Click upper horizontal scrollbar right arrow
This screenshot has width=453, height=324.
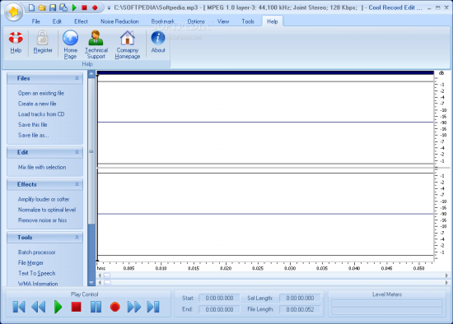(446, 275)
